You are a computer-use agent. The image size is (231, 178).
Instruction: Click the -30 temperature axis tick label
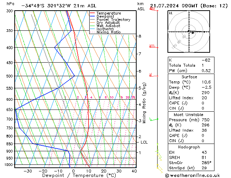pyautogui.click(x=28, y=171)
